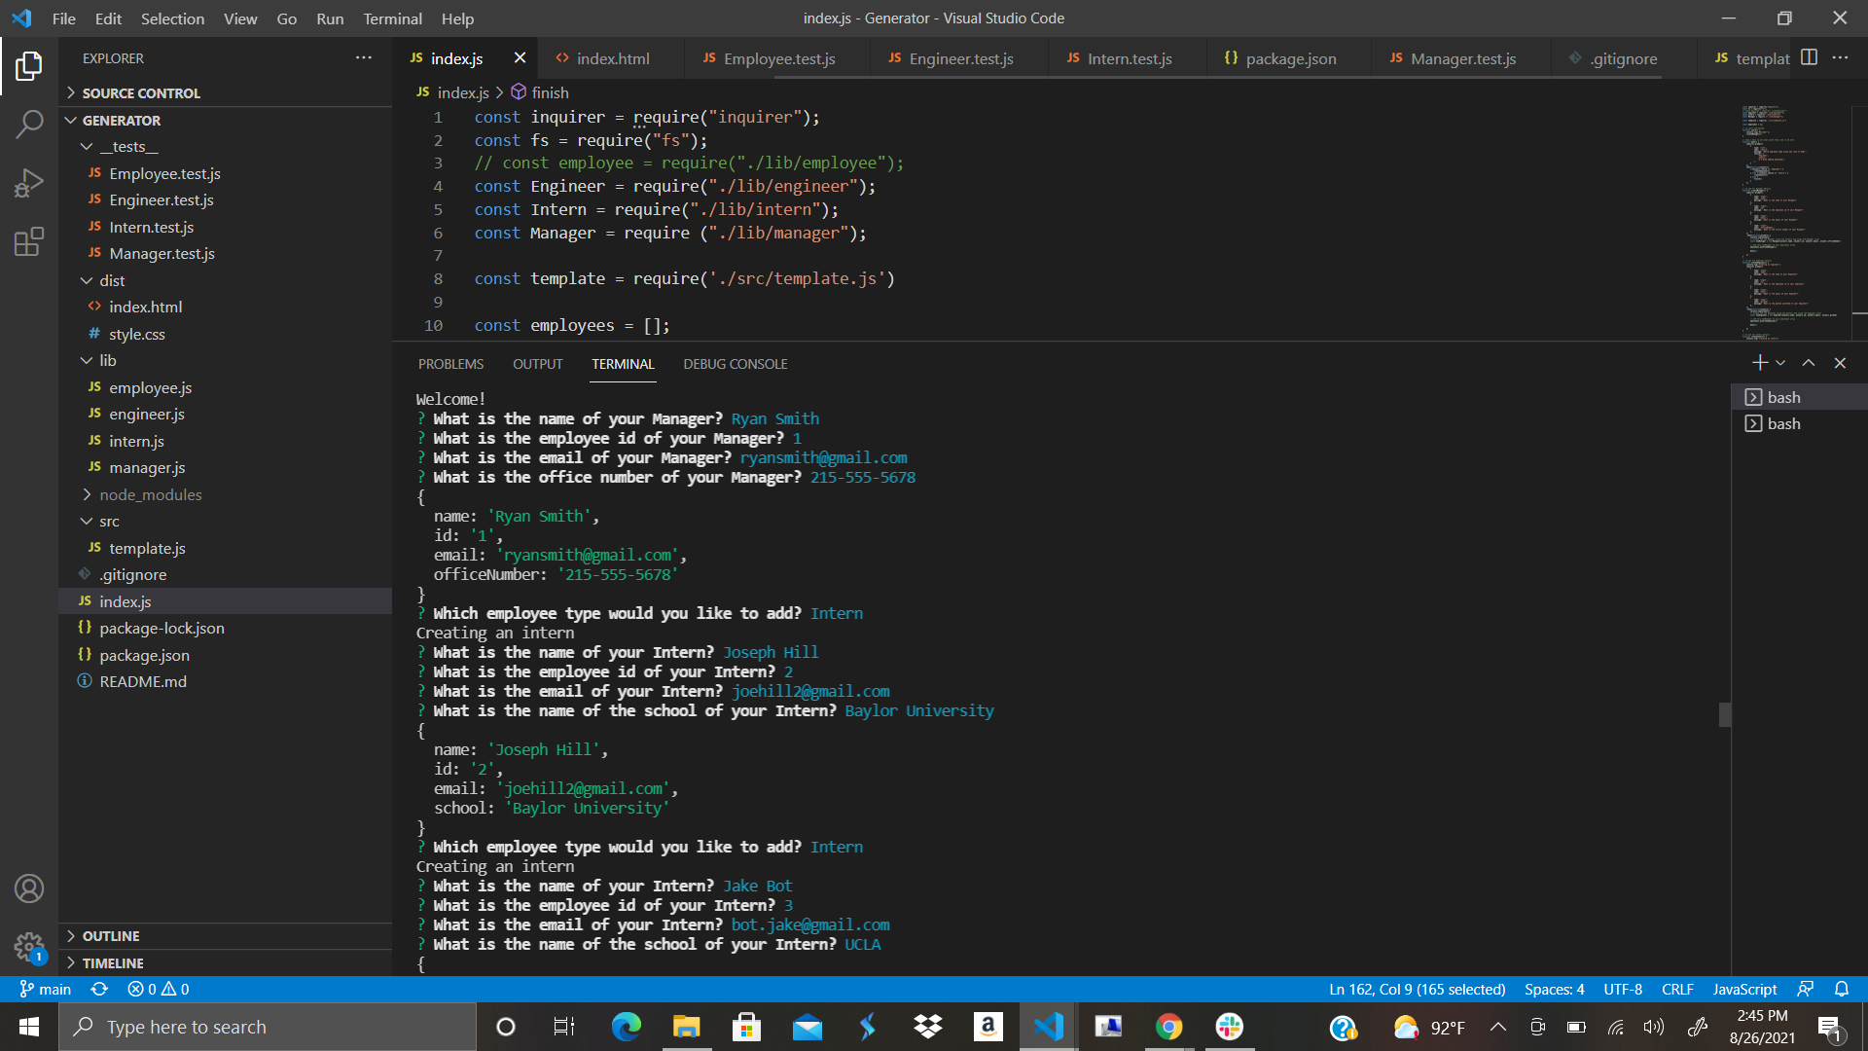
Task: Open Run and Debug view
Action: coord(29,183)
